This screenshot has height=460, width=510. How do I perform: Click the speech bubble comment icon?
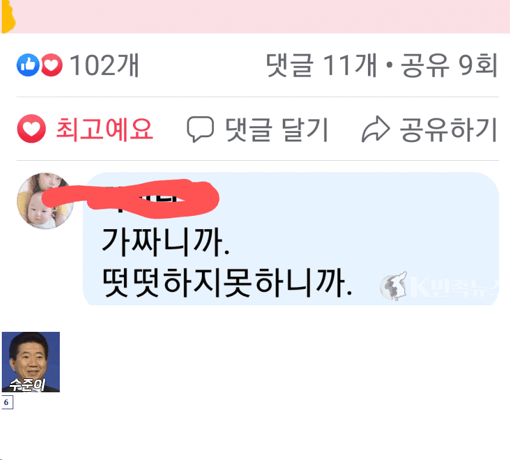tap(200, 129)
